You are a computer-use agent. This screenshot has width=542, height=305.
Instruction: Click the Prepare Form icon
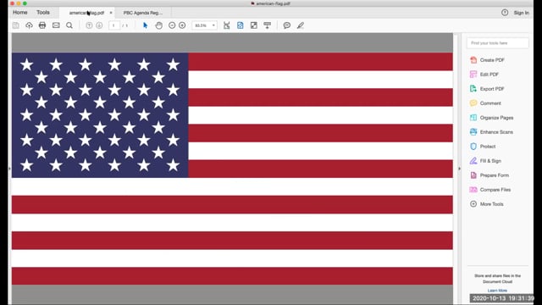tap(473, 175)
